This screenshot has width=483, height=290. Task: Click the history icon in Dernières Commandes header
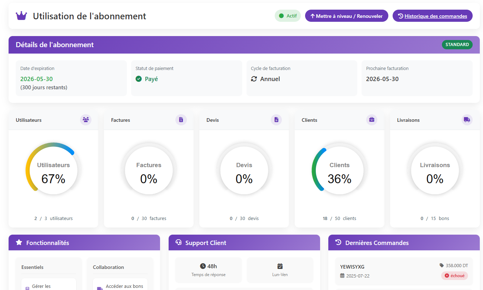pyautogui.click(x=338, y=242)
